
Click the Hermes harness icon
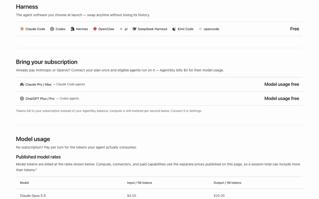click(72, 29)
